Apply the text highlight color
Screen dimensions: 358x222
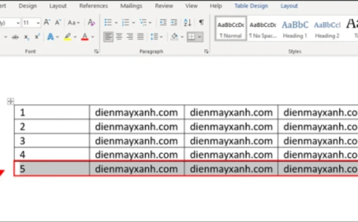pyautogui.click(x=67, y=37)
